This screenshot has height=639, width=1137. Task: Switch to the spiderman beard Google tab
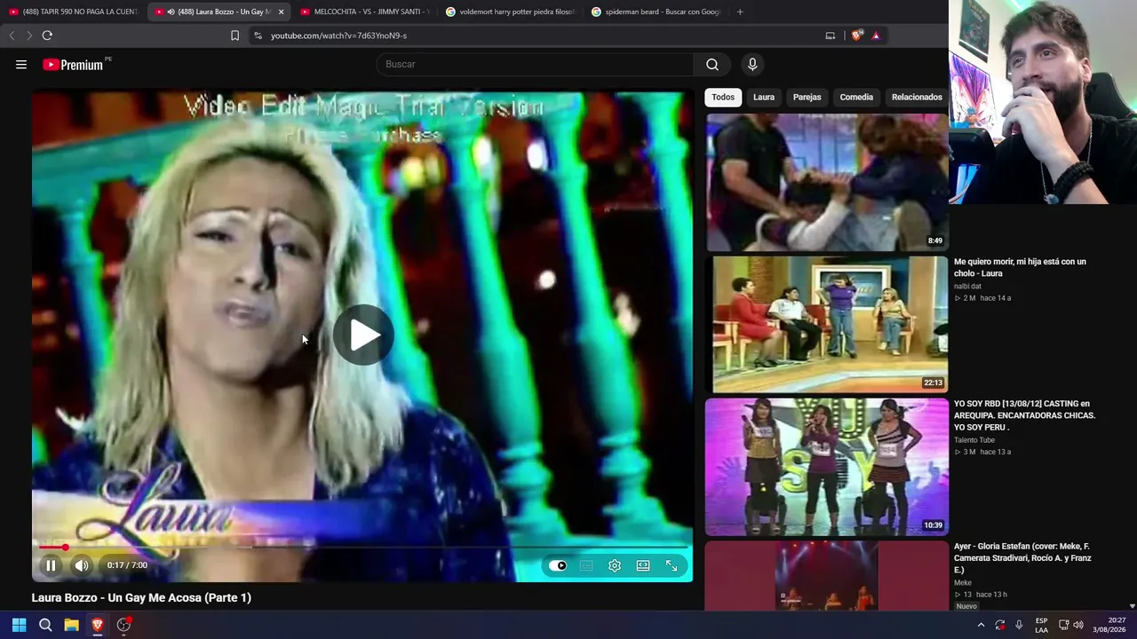coord(656,12)
